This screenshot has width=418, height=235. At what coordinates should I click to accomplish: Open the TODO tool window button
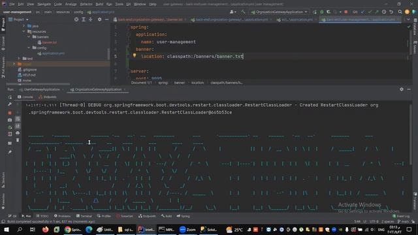42,216
